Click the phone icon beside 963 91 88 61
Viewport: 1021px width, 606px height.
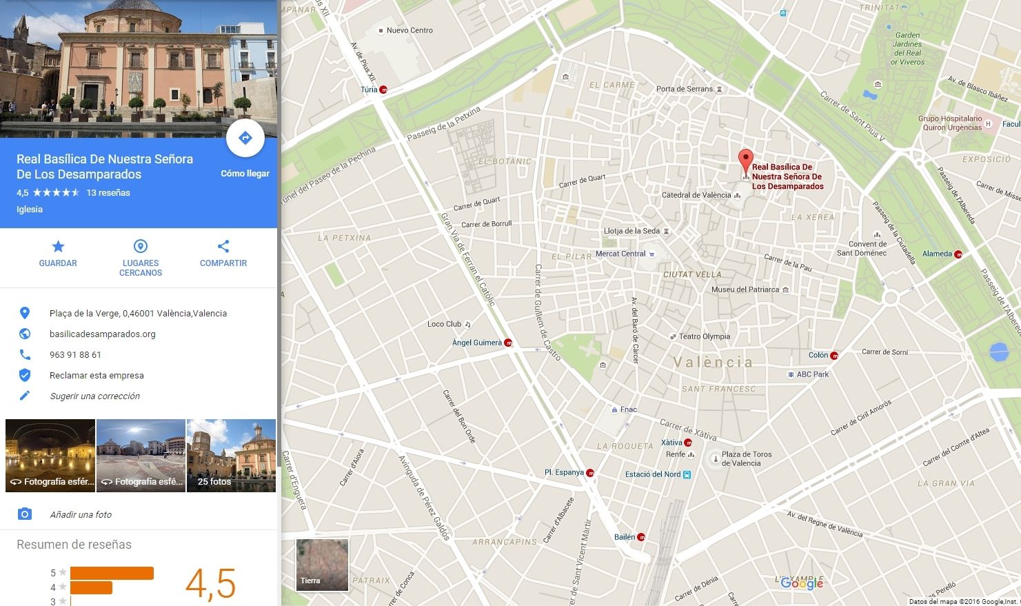pyautogui.click(x=25, y=354)
